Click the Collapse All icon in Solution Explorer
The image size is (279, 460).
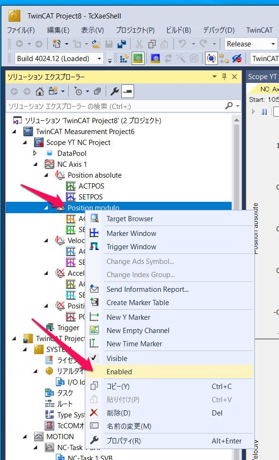coord(97,91)
